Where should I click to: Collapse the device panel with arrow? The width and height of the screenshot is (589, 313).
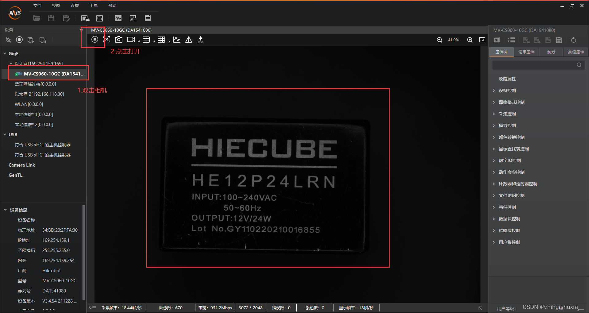tap(81, 30)
